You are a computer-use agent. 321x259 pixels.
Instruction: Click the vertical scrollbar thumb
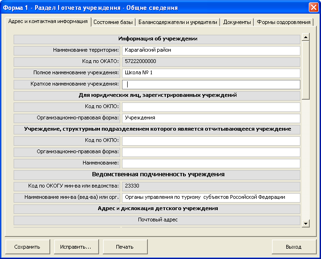(x=306, y=70)
